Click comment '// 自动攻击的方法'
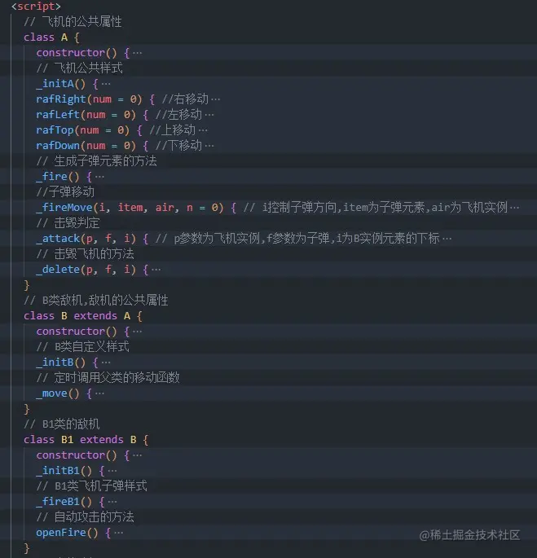The height and width of the screenshot is (558, 537). 85,517
